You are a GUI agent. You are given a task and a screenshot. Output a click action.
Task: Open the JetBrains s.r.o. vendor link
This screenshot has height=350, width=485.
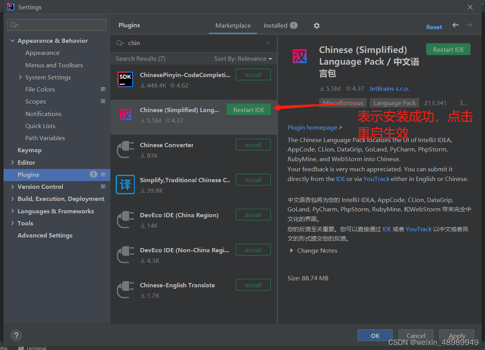pos(389,88)
